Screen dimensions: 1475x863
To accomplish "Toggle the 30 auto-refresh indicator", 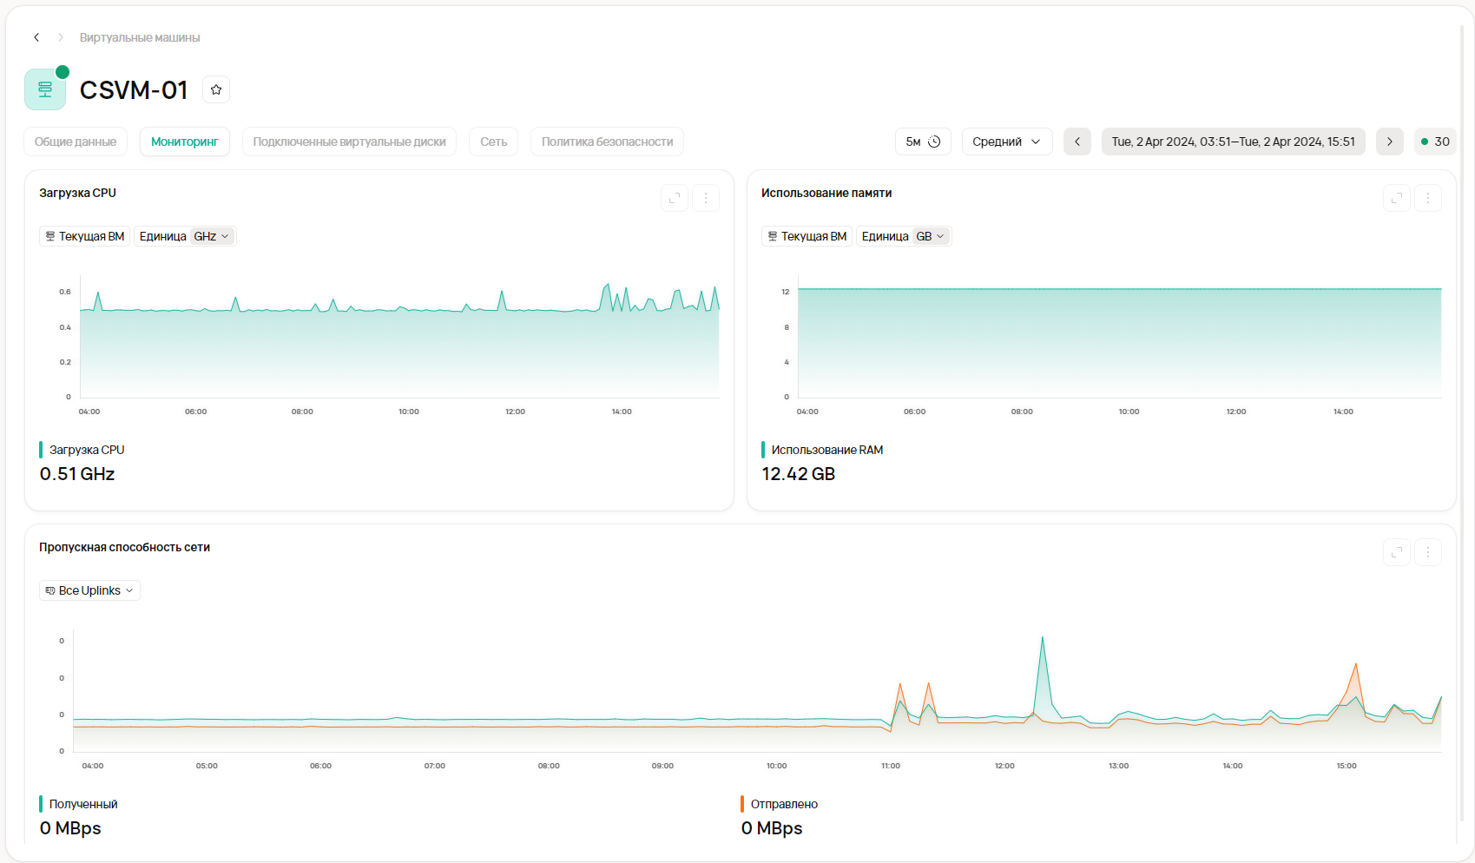I will tap(1435, 142).
